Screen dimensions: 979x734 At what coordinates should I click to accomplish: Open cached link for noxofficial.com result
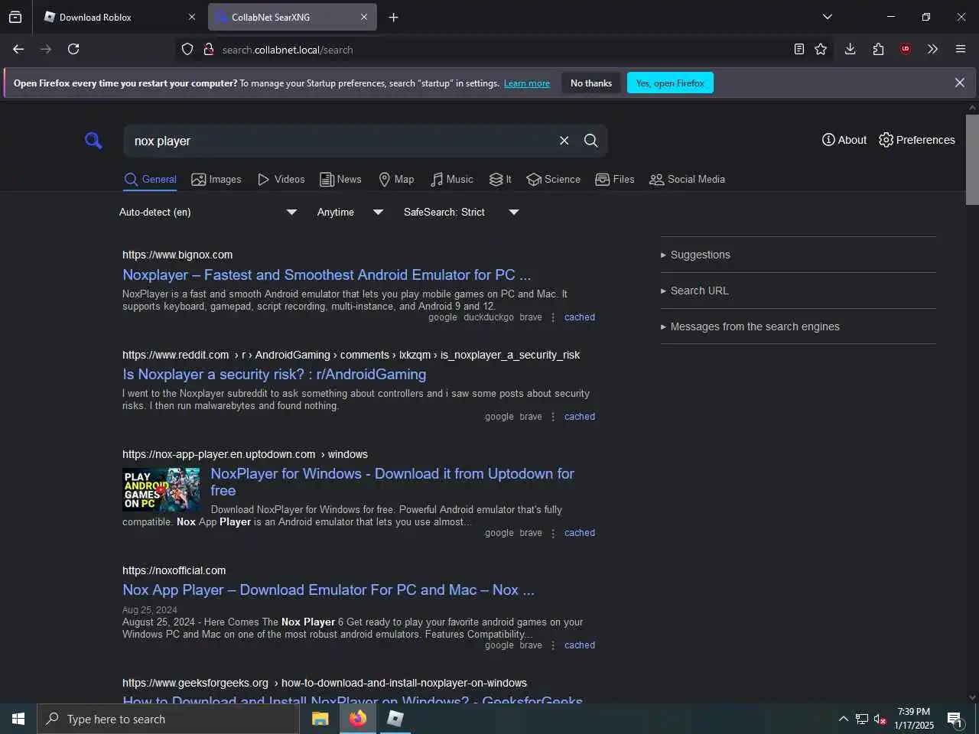580,645
